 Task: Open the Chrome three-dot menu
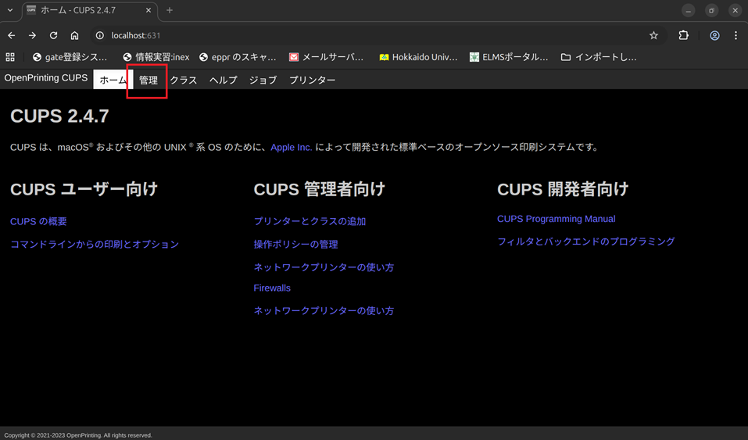coord(735,35)
